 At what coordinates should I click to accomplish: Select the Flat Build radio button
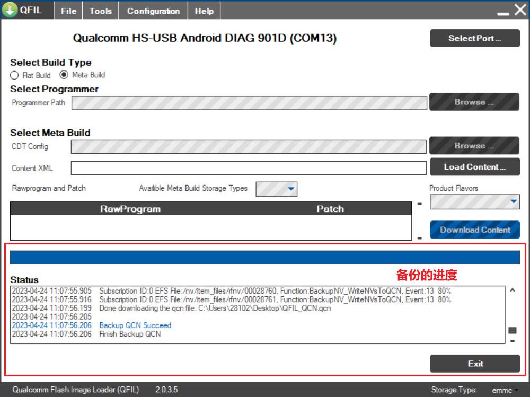pos(14,75)
